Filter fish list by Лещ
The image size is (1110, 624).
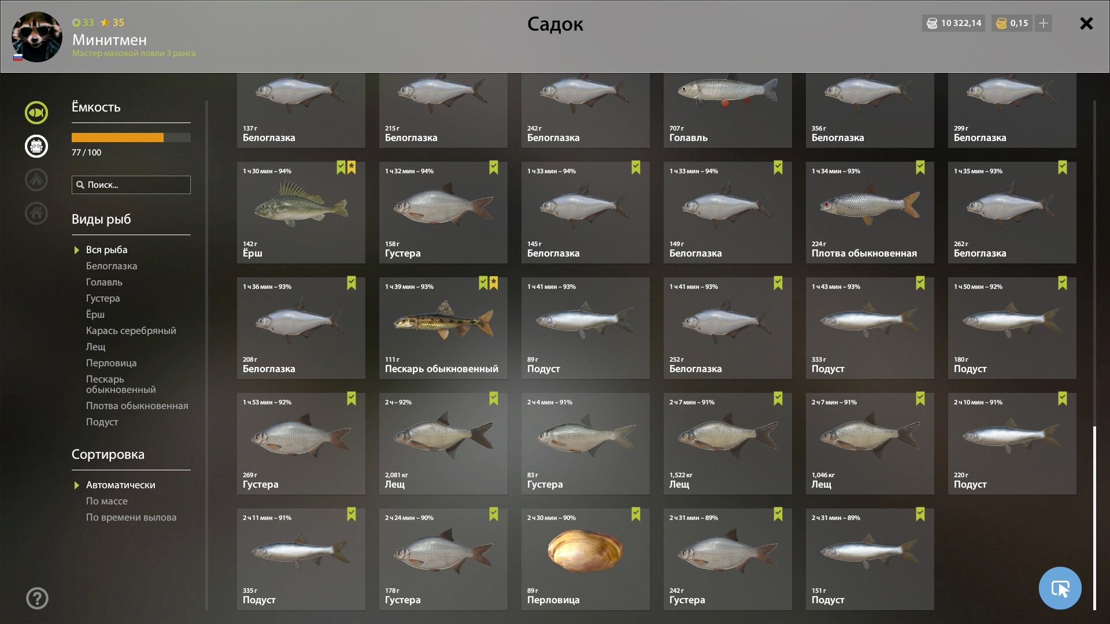pos(96,347)
